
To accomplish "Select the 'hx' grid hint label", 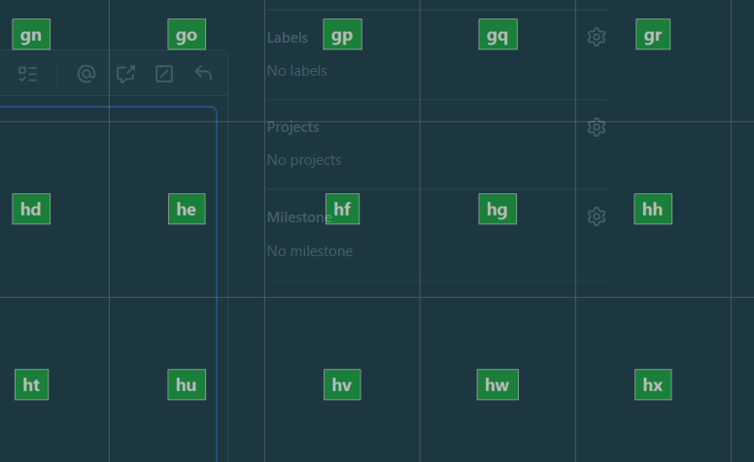I will pyautogui.click(x=653, y=384).
